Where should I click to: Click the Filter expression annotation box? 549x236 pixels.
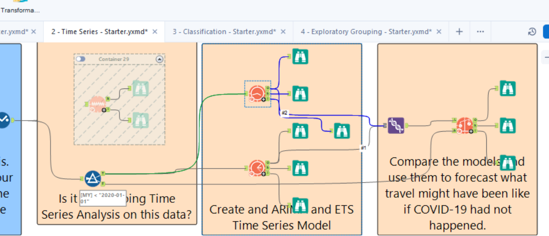pos(96,198)
